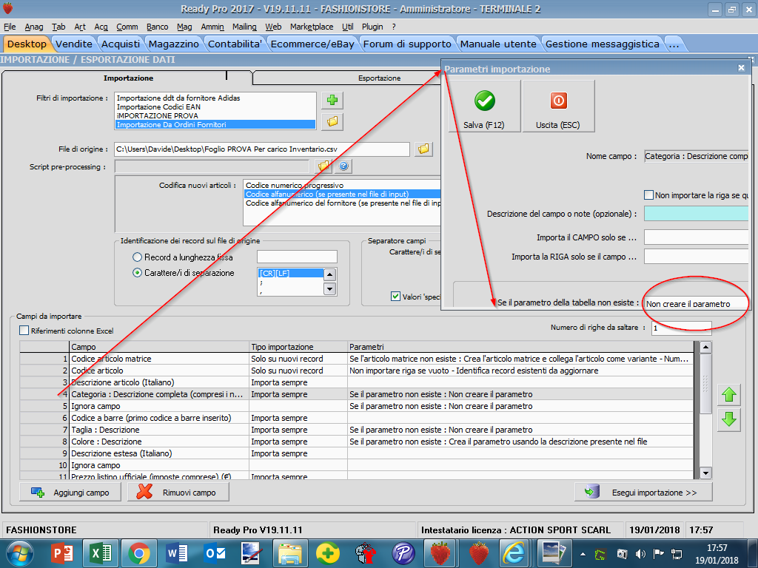Click the volume speaker tray icon
This screenshot has height=568, width=758.
coord(641,554)
